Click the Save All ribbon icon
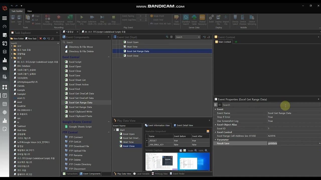Screen dimensions: 321x180 click(x=19, y=20)
